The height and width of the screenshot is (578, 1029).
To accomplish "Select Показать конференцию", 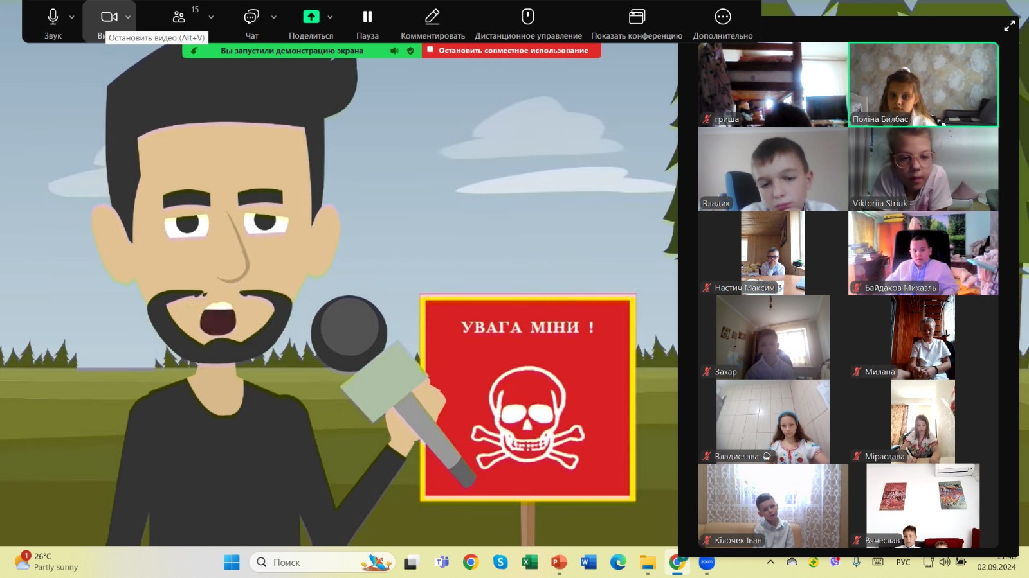I will [x=637, y=17].
